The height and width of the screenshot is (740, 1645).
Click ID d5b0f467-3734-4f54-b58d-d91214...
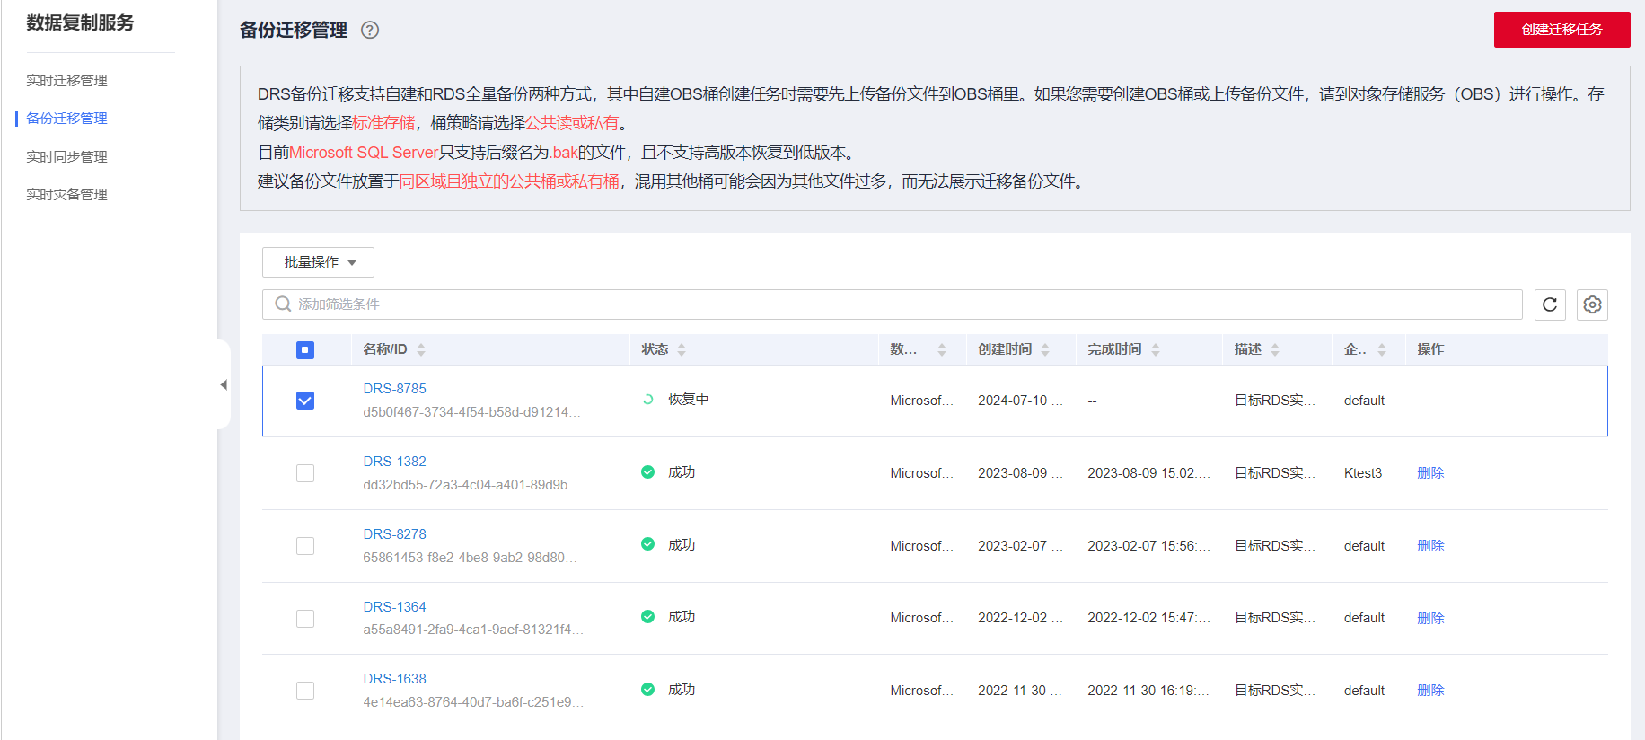coord(471,412)
